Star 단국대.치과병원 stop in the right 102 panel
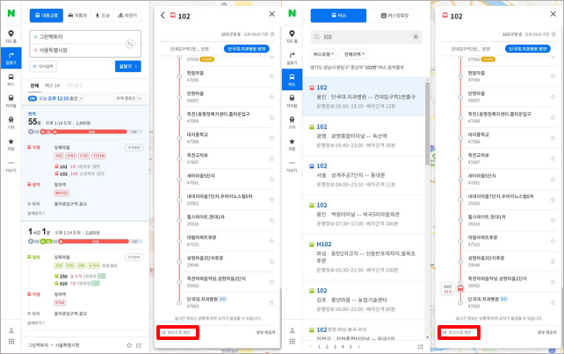Viewport: 564px width, 354px height. (x=553, y=302)
